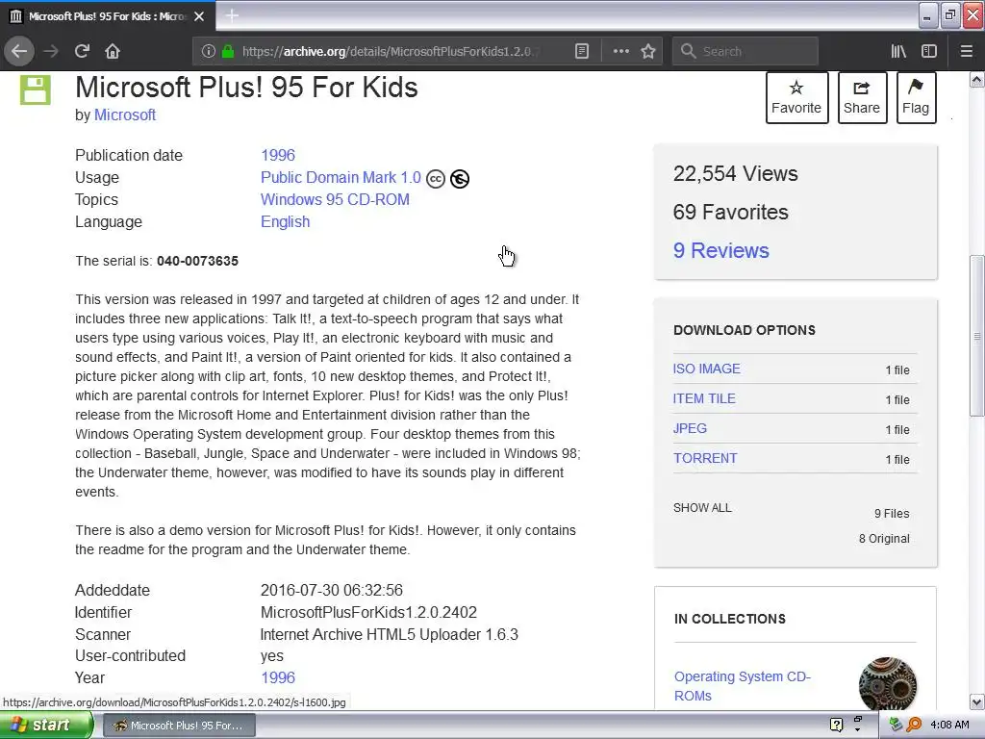Viewport: 985px width, 739px height.
Task: Click the orange magnifier tray icon
Action: [x=914, y=726]
